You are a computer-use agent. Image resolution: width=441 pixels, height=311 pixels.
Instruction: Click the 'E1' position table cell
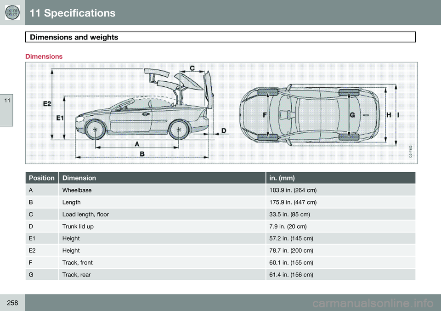click(42, 238)
